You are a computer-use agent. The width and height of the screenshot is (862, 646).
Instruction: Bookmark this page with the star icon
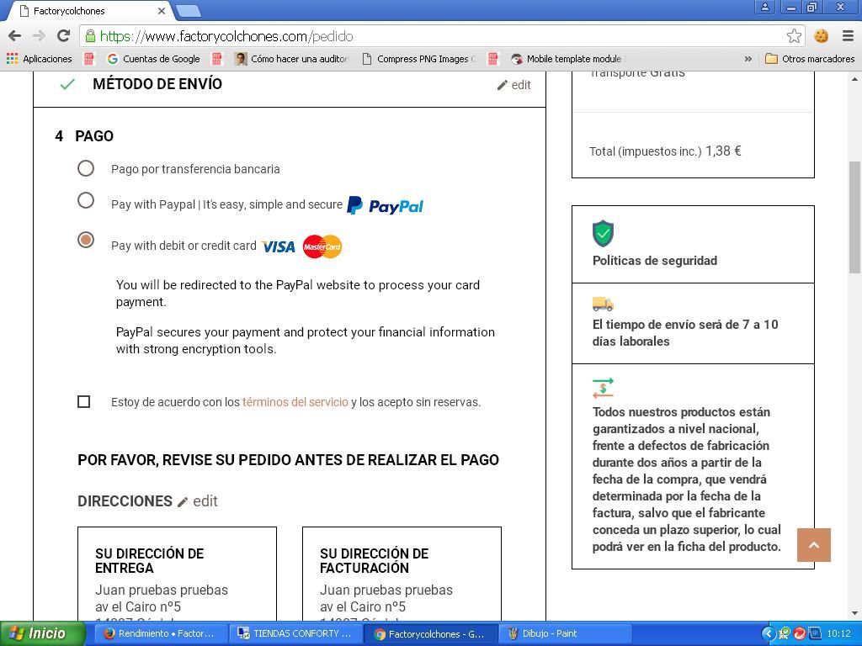794,36
